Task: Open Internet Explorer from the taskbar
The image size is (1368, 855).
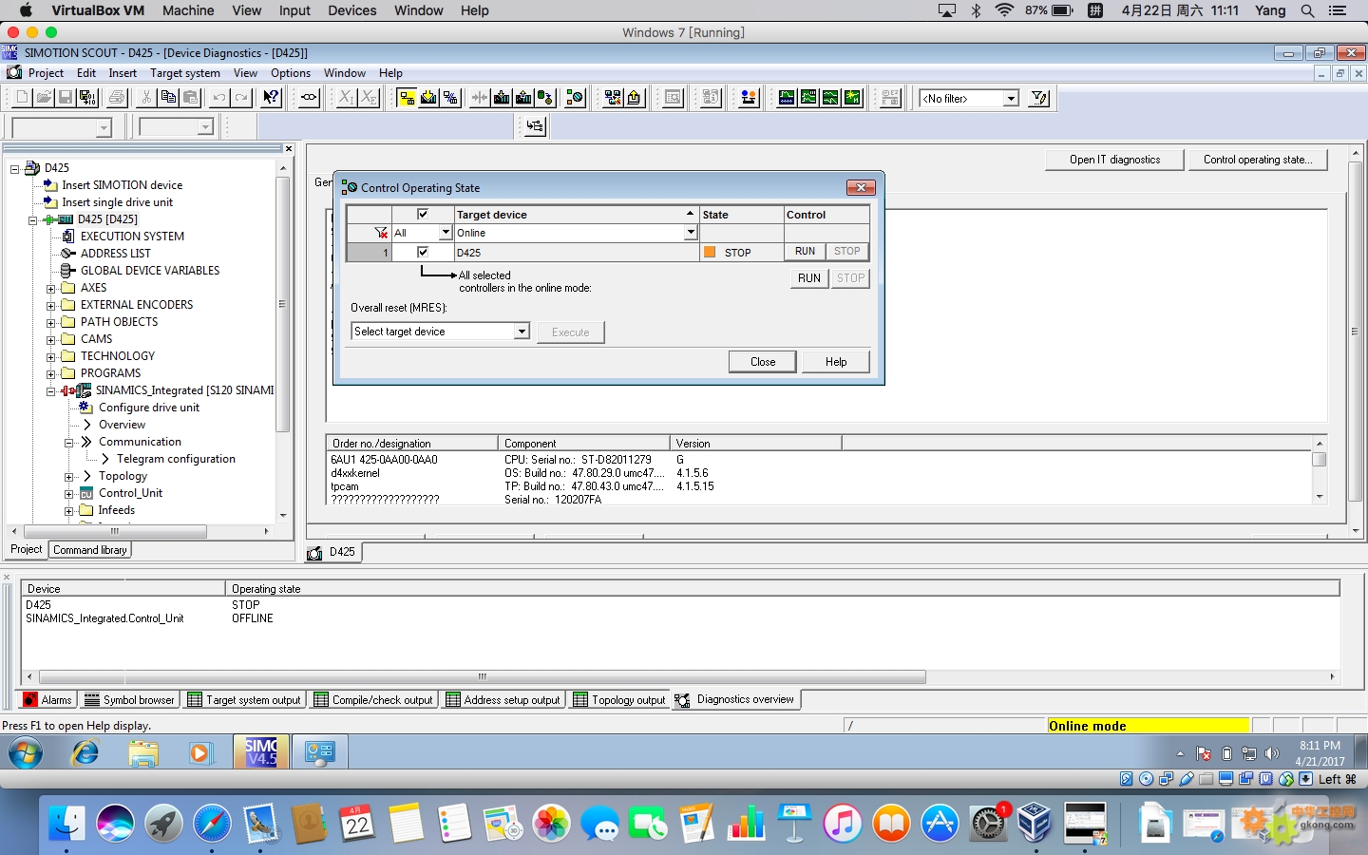Action: (x=85, y=753)
